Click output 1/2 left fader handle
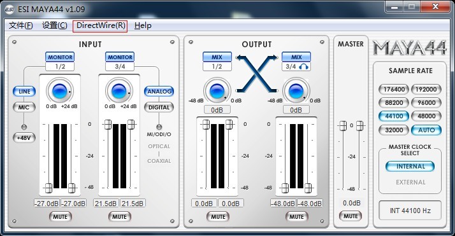 206,125
